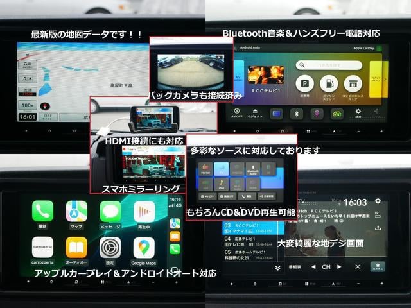Expand the TV channel list downward
The width and height of the screenshot is (411, 308).
click(x=277, y=267)
